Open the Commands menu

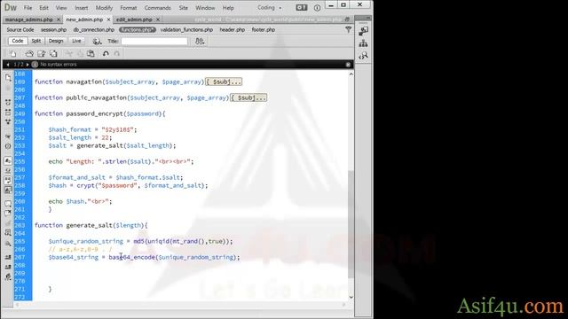pyautogui.click(x=158, y=8)
